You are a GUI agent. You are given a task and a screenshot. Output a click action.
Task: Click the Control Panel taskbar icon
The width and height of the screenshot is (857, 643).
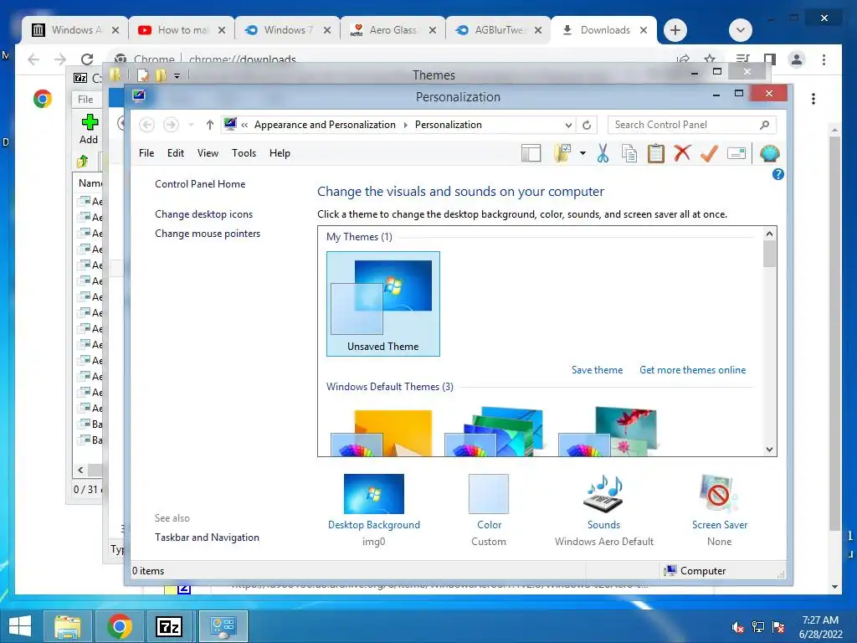223,626
